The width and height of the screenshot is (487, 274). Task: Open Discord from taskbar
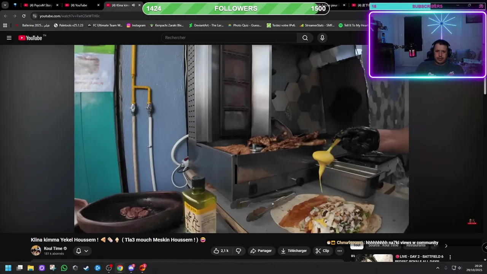pyautogui.click(x=131, y=268)
